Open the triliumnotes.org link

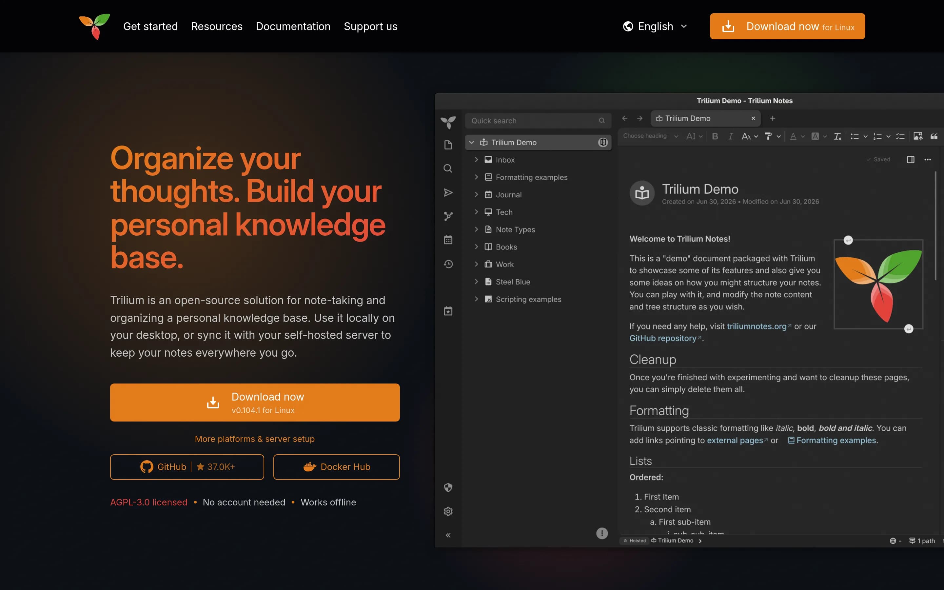pos(757,326)
